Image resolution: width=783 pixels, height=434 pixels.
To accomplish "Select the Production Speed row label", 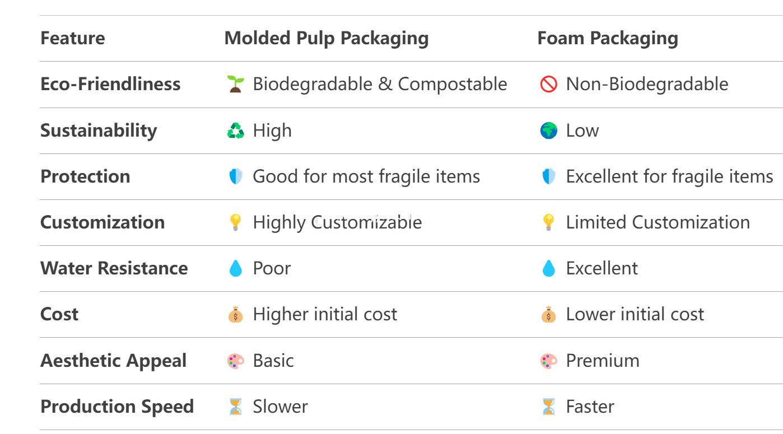I will coord(117,407).
